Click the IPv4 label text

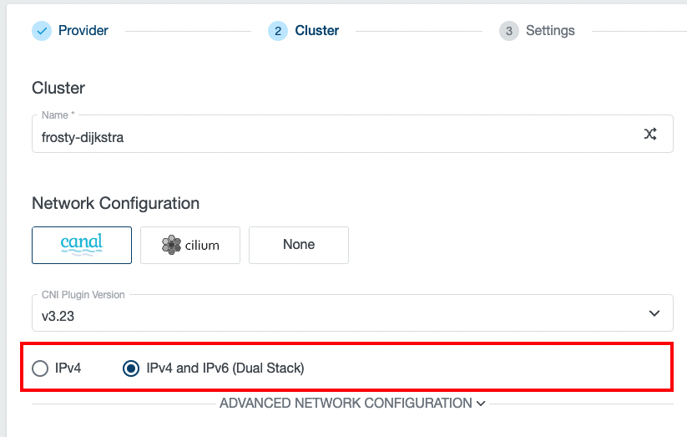pos(68,368)
